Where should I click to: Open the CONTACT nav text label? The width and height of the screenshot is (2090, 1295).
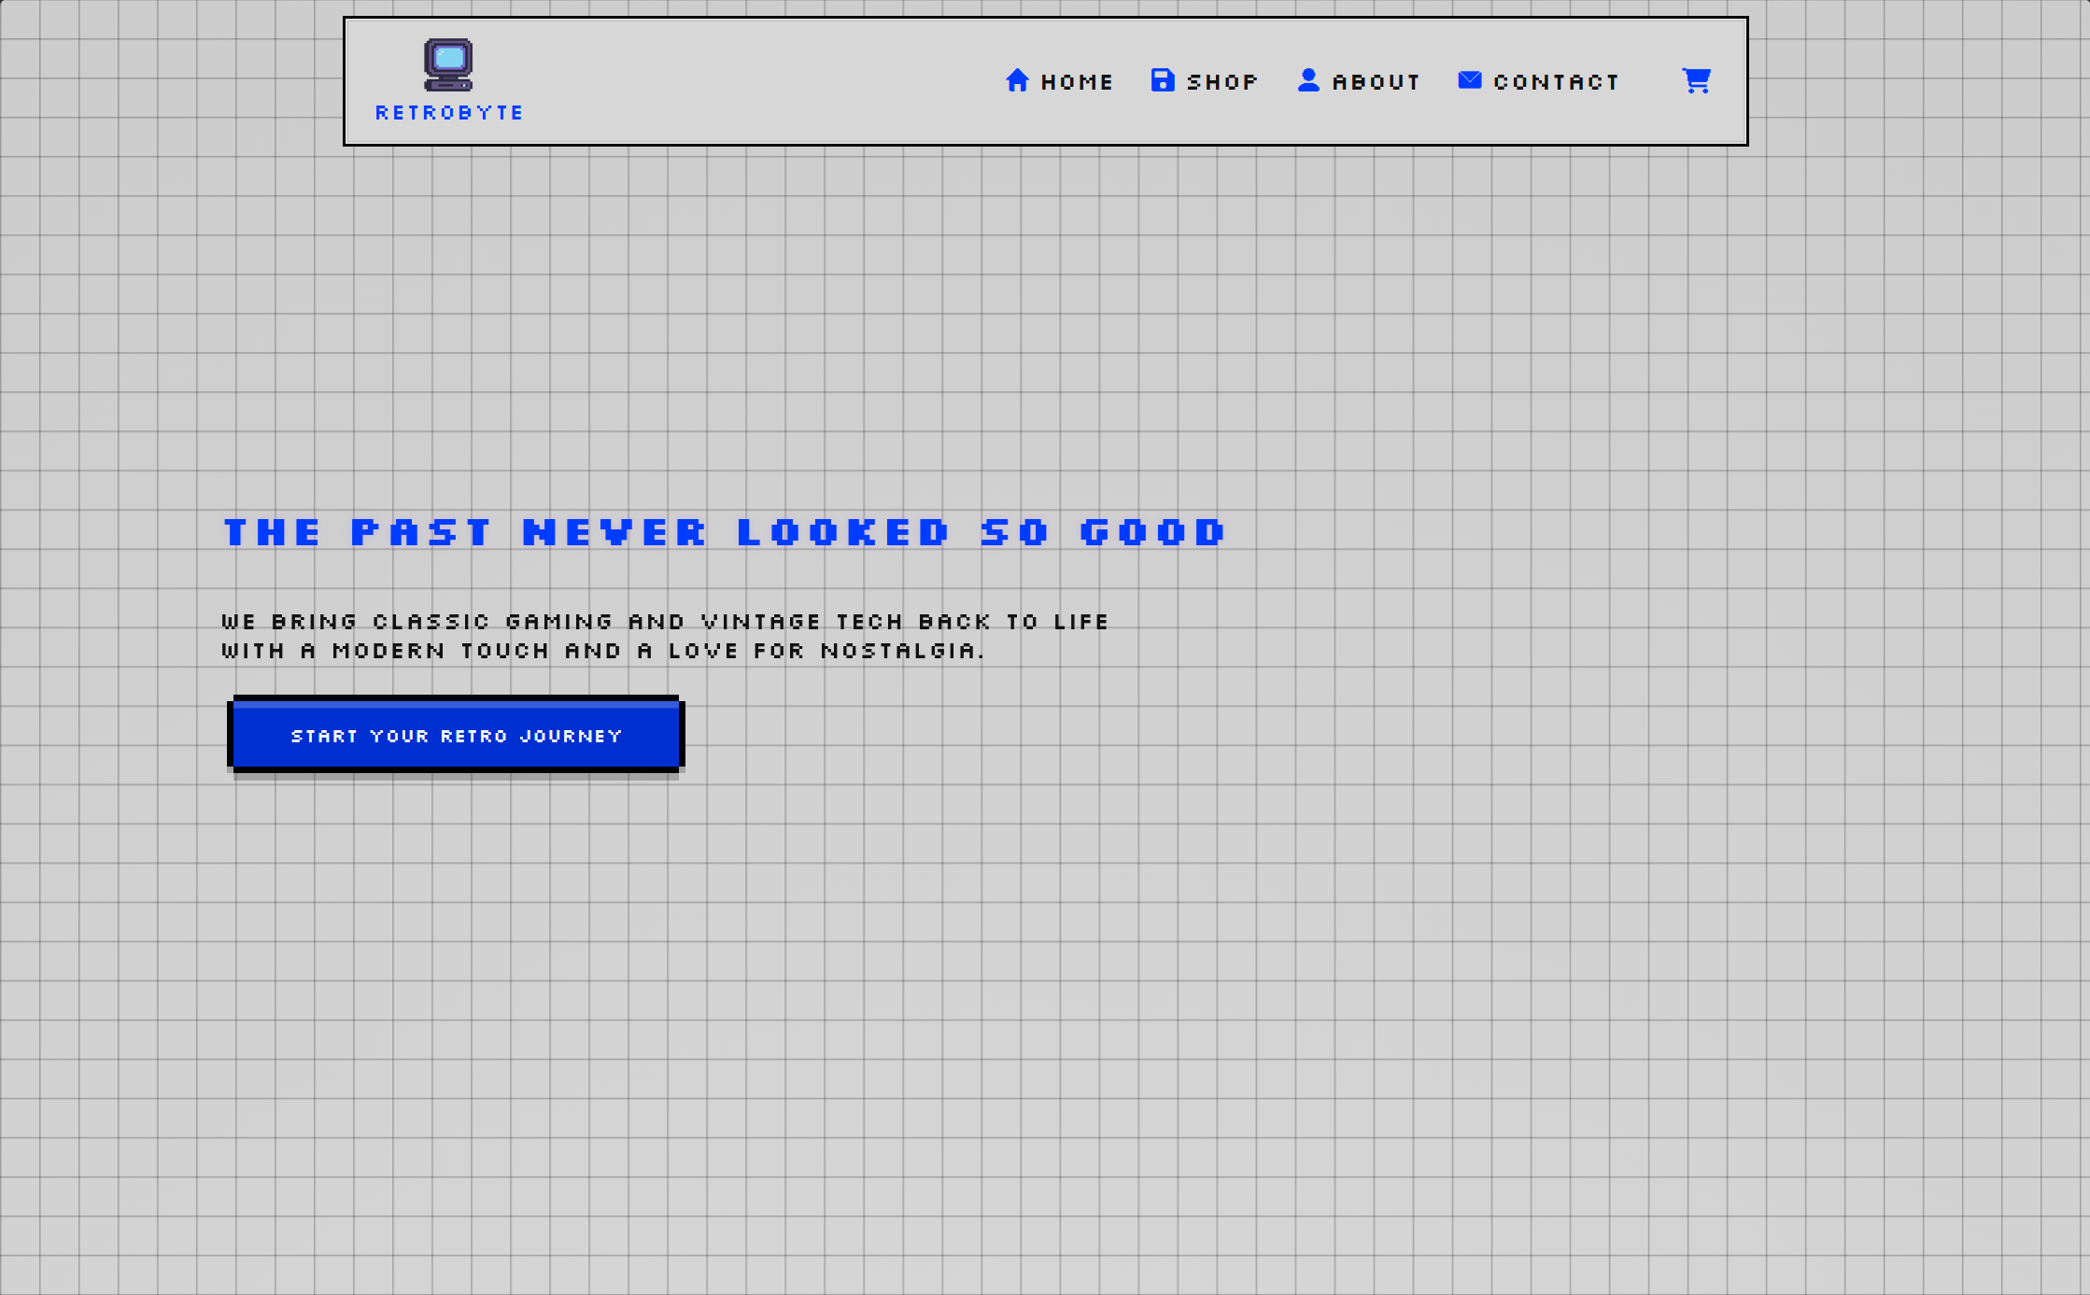1556,82
